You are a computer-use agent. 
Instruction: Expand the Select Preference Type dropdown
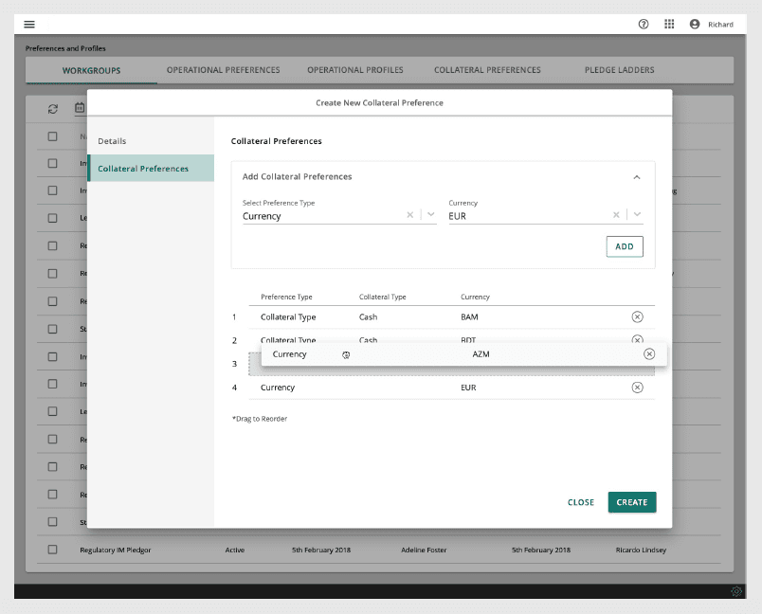coord(431,215)
